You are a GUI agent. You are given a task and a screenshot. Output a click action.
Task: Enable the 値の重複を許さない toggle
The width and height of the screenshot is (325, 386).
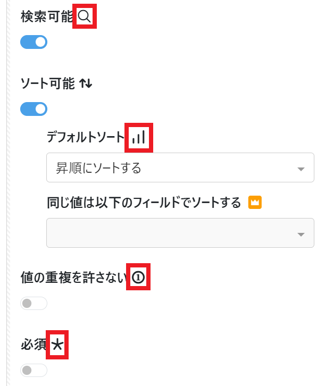[x=34, y=303]
